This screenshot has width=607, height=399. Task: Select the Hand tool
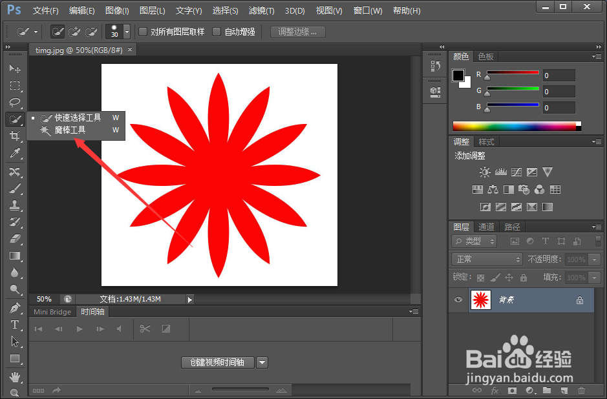[15, 376]
